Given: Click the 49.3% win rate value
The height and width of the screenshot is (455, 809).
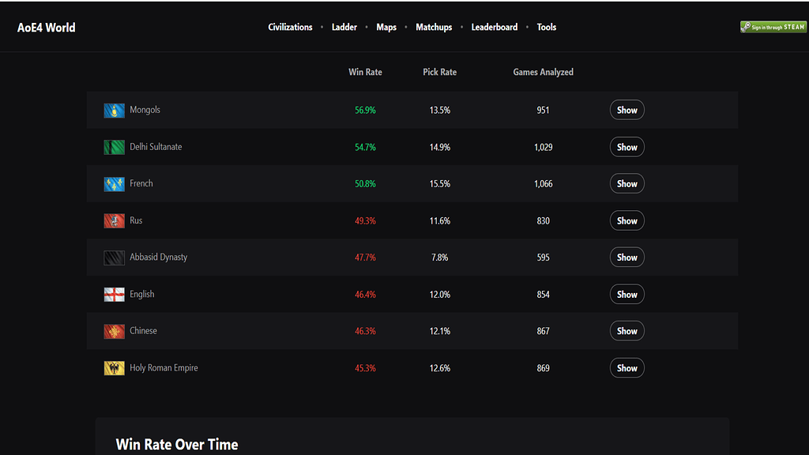Looking at the screenshot, I should coord(365,221).
